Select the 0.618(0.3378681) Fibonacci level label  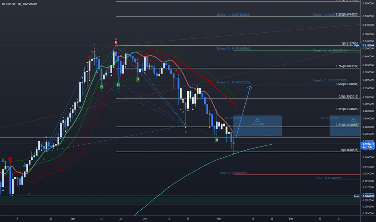pos(347,84)
